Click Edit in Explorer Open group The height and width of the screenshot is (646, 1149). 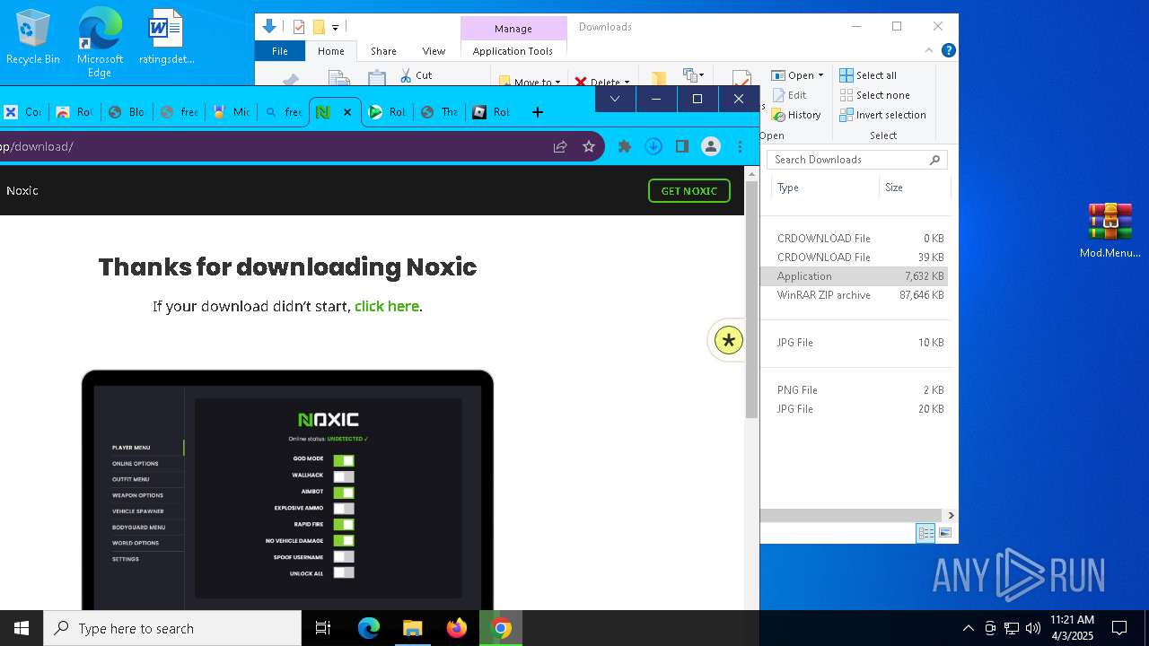point(788,95)
